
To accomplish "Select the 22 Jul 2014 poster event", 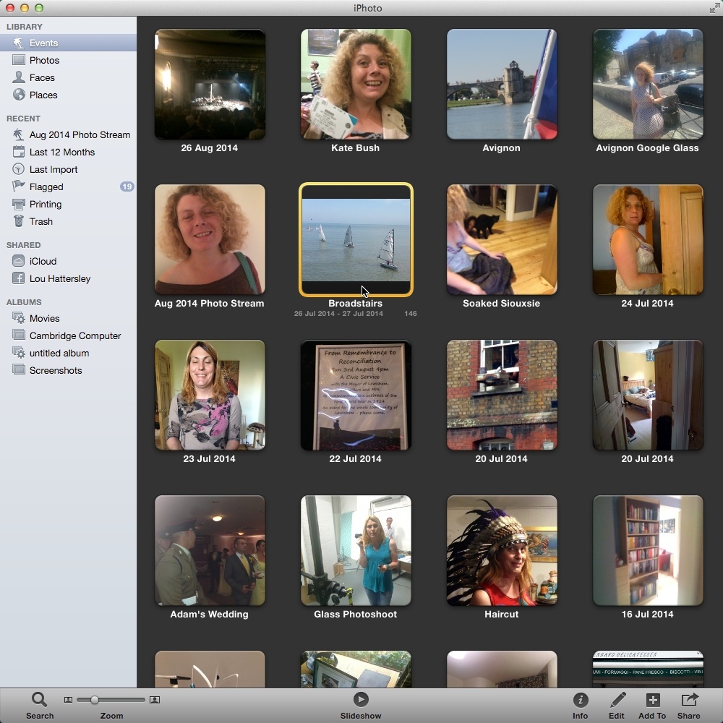I will pos(356,395).
